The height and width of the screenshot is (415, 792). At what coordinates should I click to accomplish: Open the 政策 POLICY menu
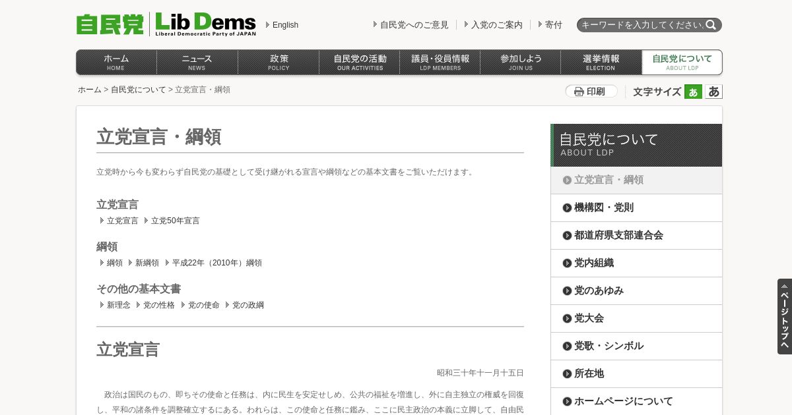279,63
